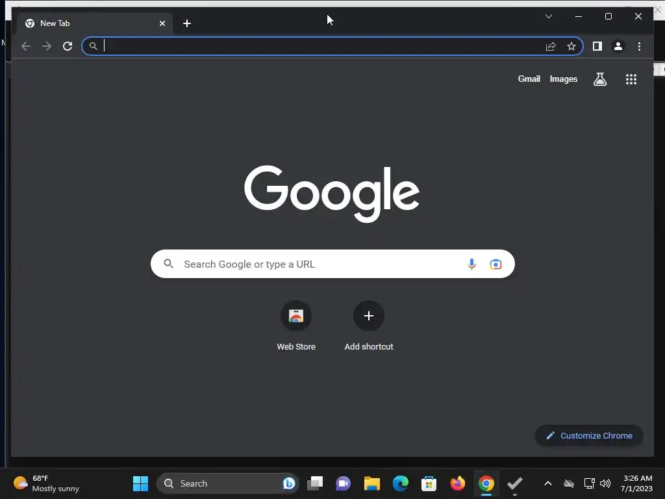
Task: Search by image with Lens camera icon
Action: click(x=496, y=264)
